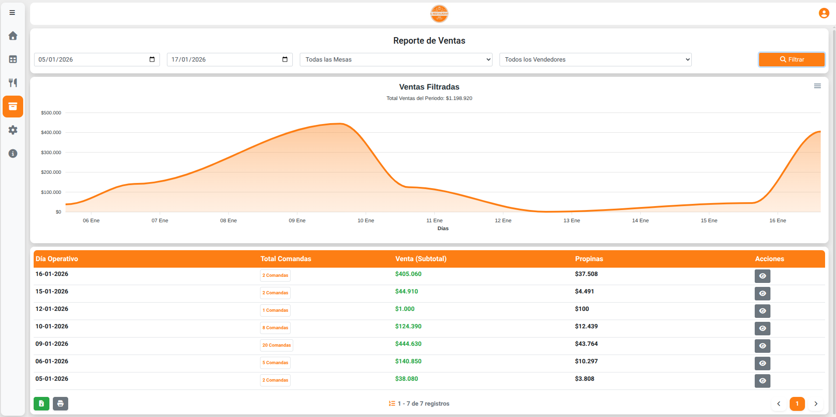Open the settings gear in sidebar
This screenshot has width=836, height=417.
[x=13, y=130]
